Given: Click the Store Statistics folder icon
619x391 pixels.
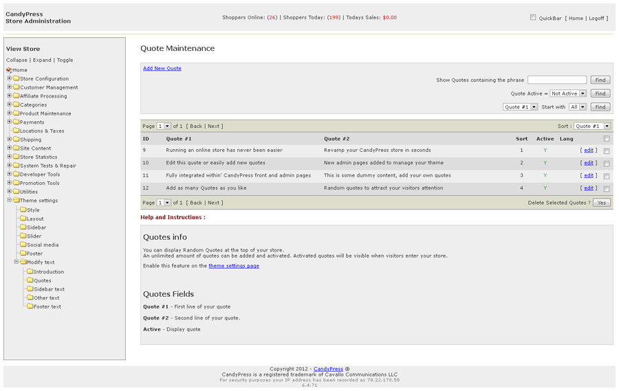Looking at the screenshot, I should point(17,156).
